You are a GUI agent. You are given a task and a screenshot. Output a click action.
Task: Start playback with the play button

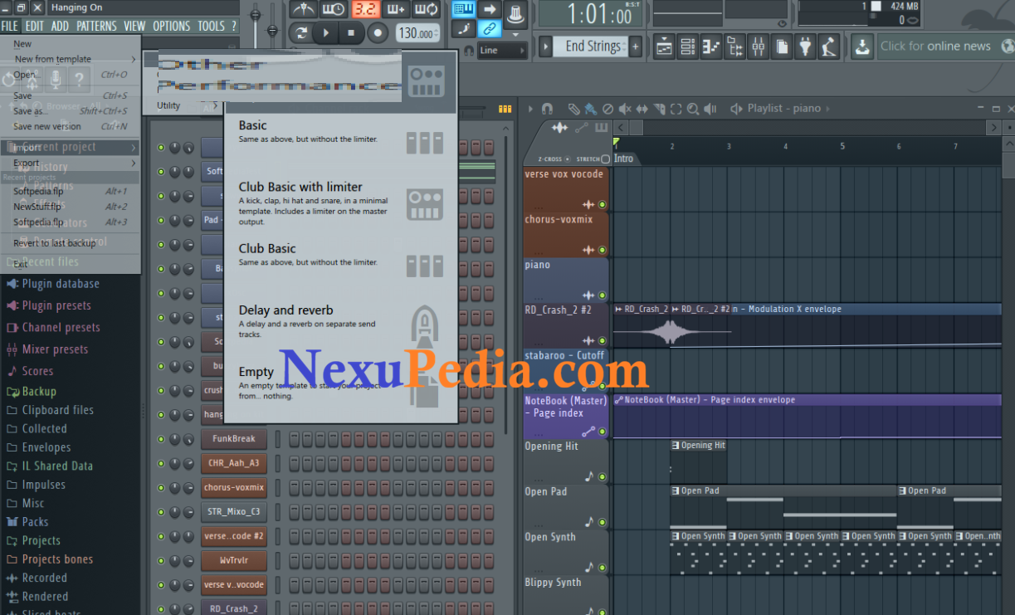(326, 33)
